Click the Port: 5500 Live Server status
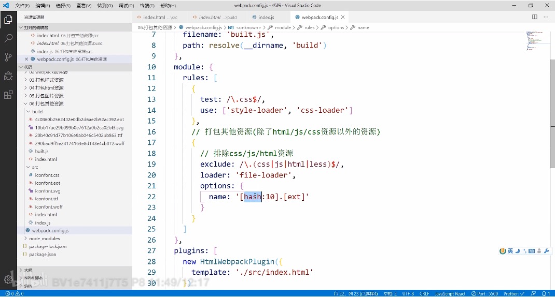Screen dimensions: 555x297 pos(484,293)
